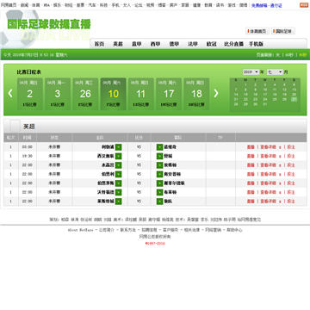
Task: Click 投注 link in 水晶宫 match row
Action: click(291, 165)
